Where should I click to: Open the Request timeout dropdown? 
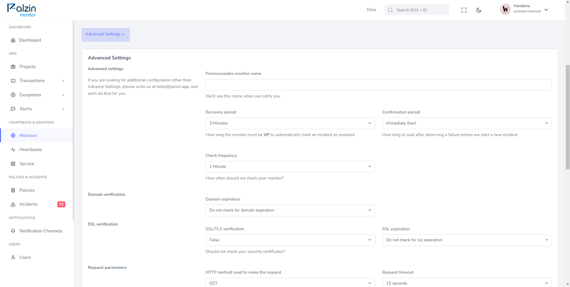point(467,283)
